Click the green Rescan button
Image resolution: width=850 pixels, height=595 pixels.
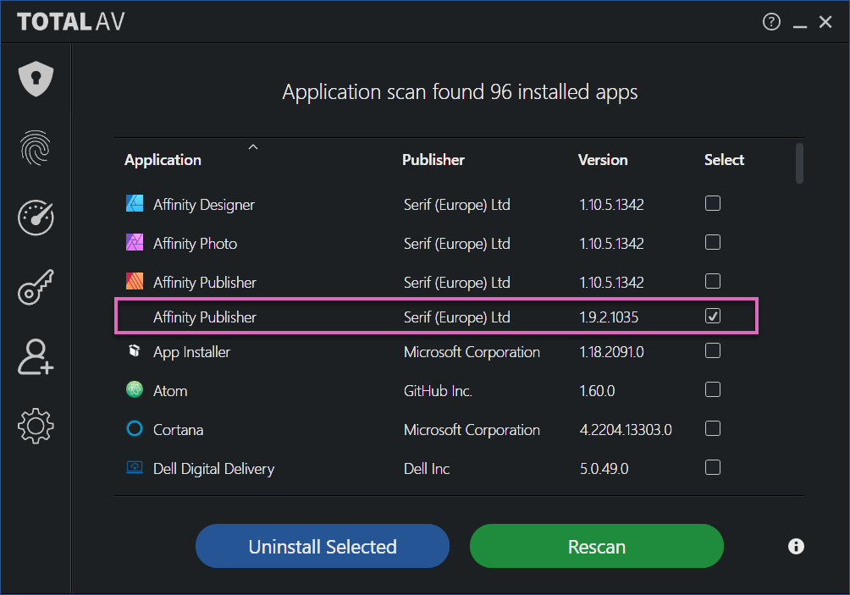click(597, 546)
